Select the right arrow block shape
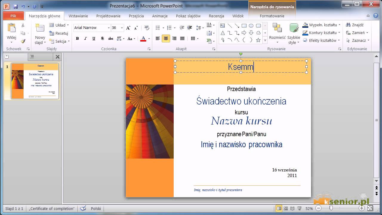The image size is (382, 215). [x=244, y=33]
